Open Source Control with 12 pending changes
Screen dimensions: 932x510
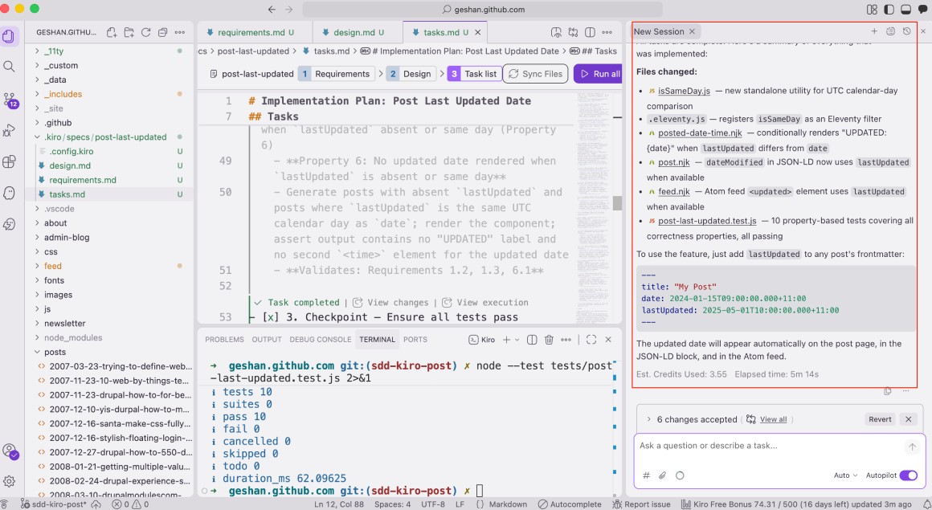9,100
